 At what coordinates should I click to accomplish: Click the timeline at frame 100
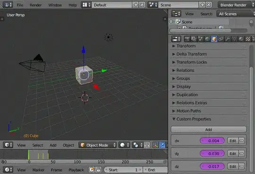(x=77, y=155)
